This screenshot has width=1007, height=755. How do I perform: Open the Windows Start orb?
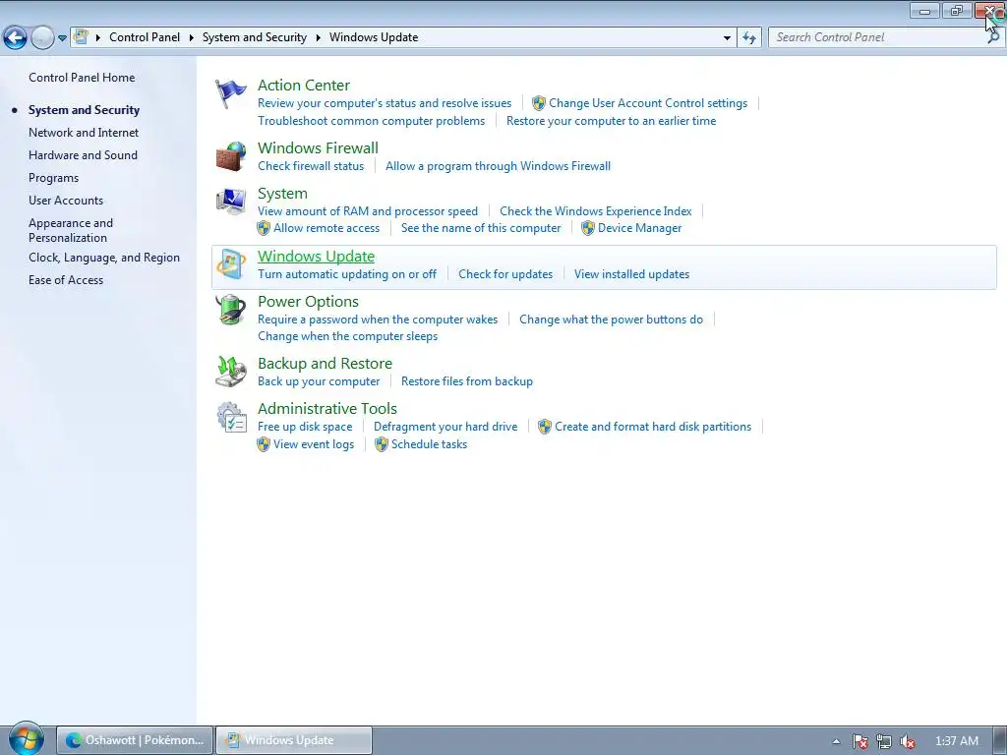pyautogui.click(x=27, y=738)
